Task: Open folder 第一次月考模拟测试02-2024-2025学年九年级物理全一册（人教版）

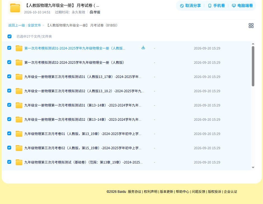Action: [x=74, y=63]
